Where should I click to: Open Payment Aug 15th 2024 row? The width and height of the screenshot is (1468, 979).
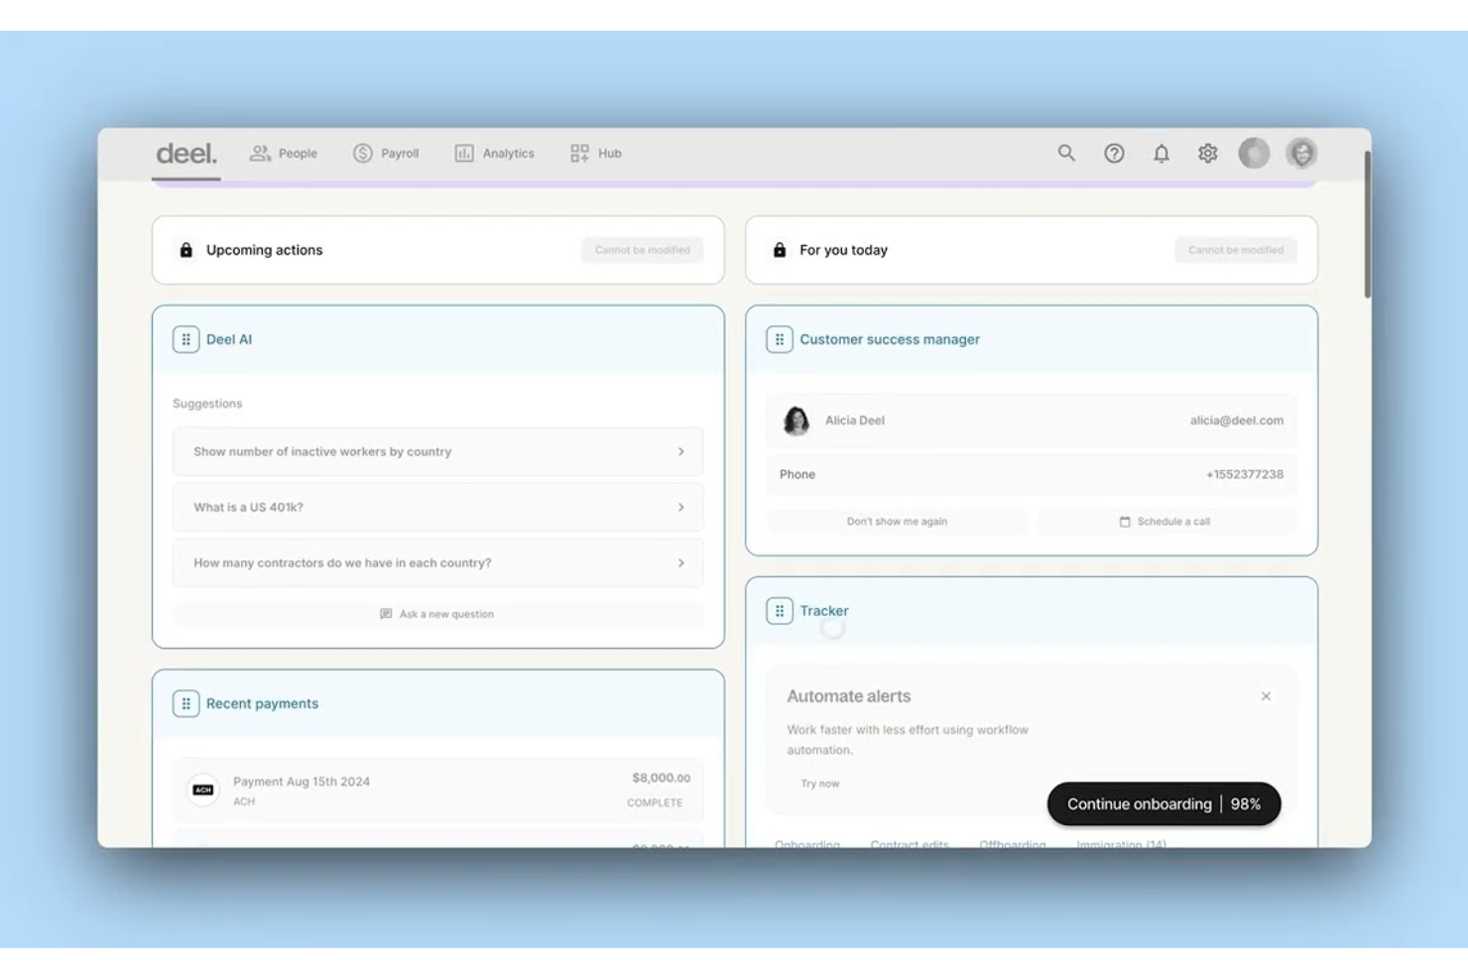click(x=437, y=790)
